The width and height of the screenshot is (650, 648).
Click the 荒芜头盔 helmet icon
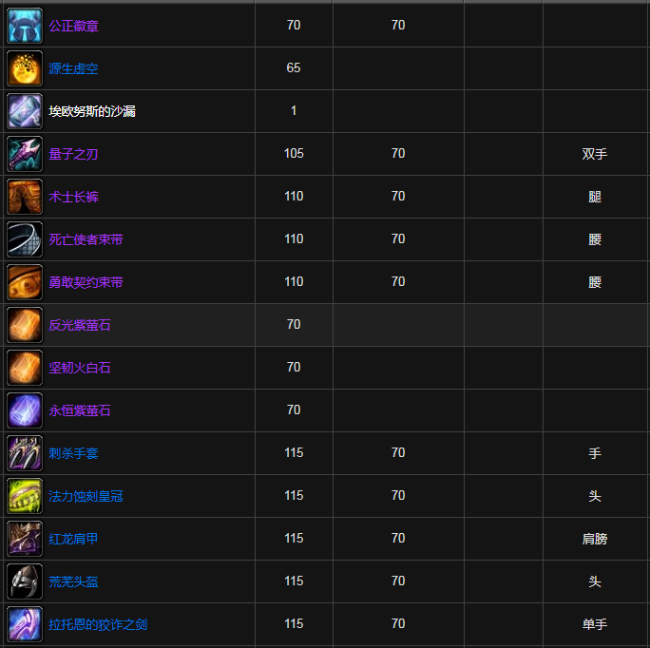[x=25, y=581]
